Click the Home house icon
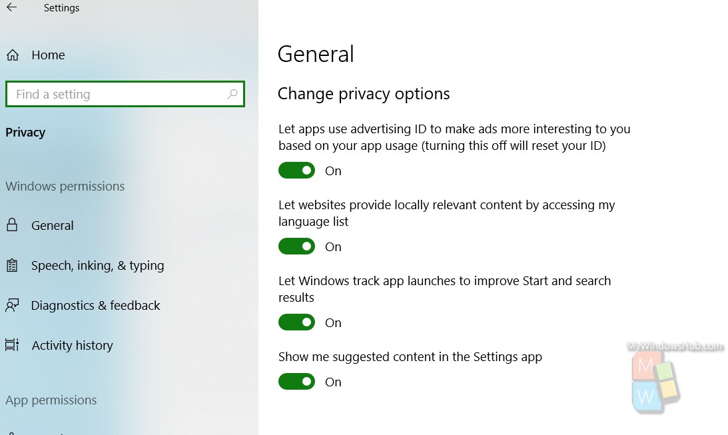Image resolution: width=728 pixels, height=435 pixels. tap(13, 55)
